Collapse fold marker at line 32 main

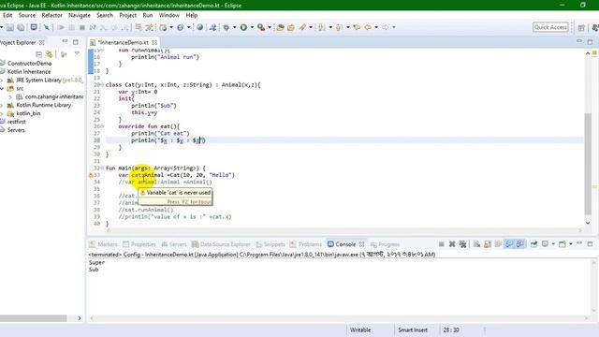point(103,168)
